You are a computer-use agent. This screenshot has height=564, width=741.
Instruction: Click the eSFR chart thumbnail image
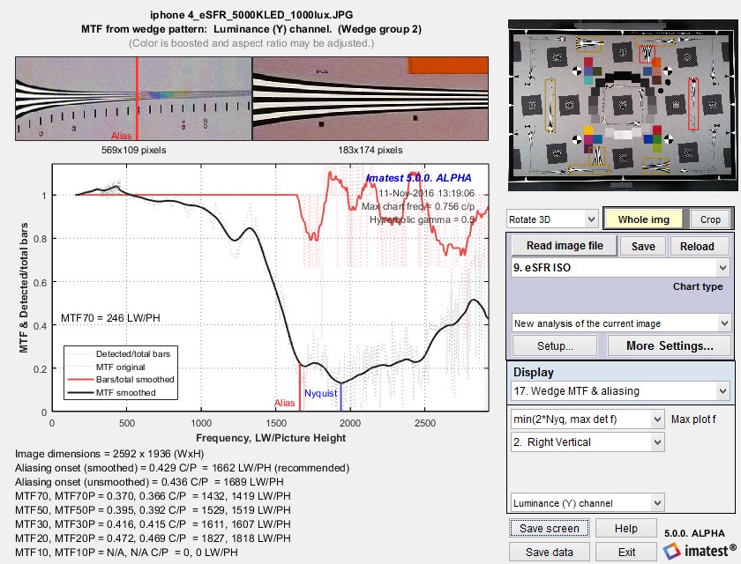click(x=623, y=105)
